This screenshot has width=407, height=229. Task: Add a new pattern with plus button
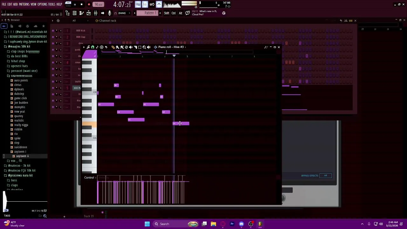click(160, 13)
